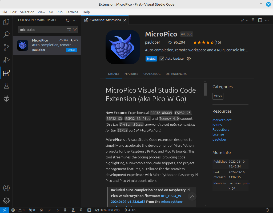Open the Accounts icon
The width and height of the screenshot is (273, 213).
click(6, 188)
